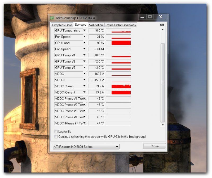
Task: Click the VDDC Phase #4 value 46 °C
Action: click(x=96, y=117)
